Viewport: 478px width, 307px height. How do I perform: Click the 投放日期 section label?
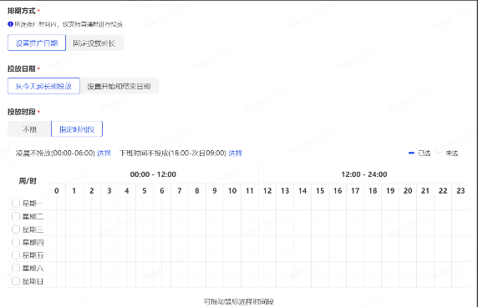[22, 68]
